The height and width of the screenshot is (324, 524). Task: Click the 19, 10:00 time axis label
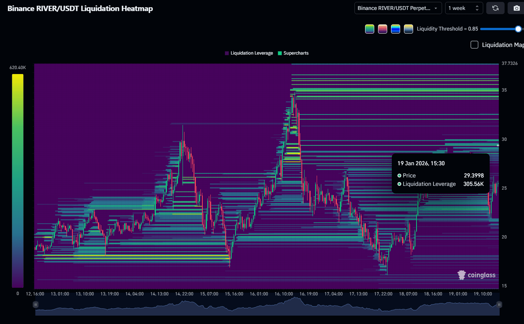click(482, 294)
